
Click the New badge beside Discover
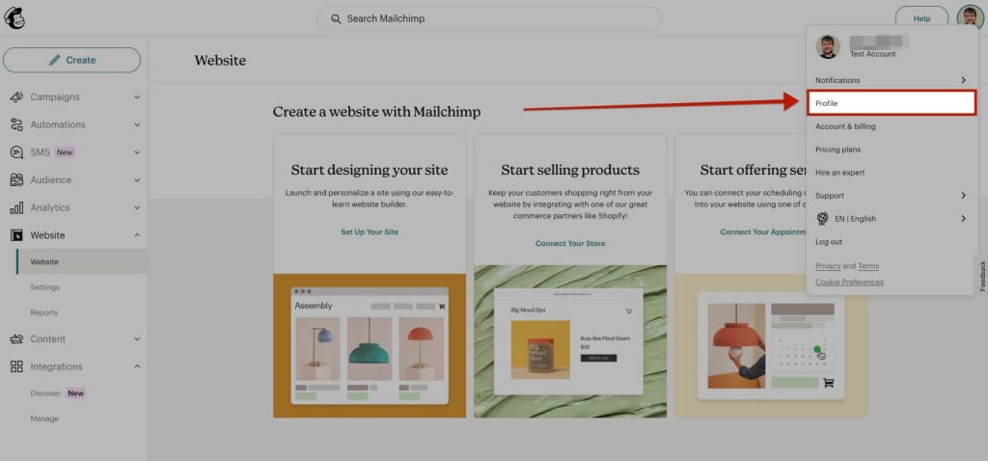[75, 393]
